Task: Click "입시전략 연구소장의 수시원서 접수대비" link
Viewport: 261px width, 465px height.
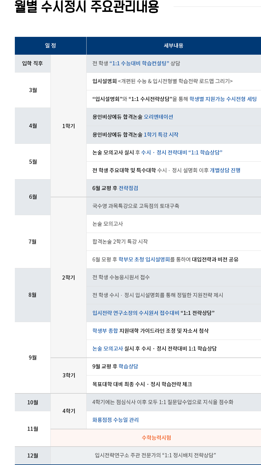Action: click(136, 313)
